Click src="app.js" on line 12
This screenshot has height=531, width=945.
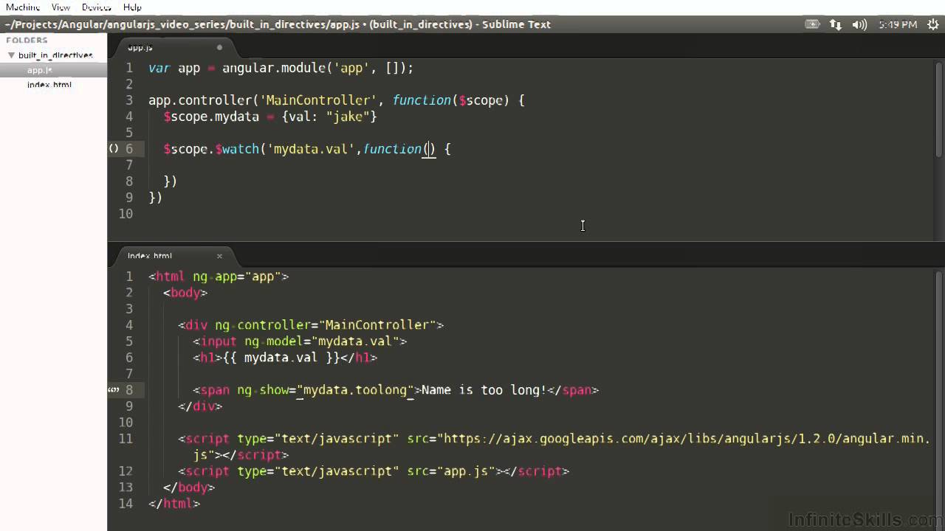pyautogui.click(x=451, y=471)
